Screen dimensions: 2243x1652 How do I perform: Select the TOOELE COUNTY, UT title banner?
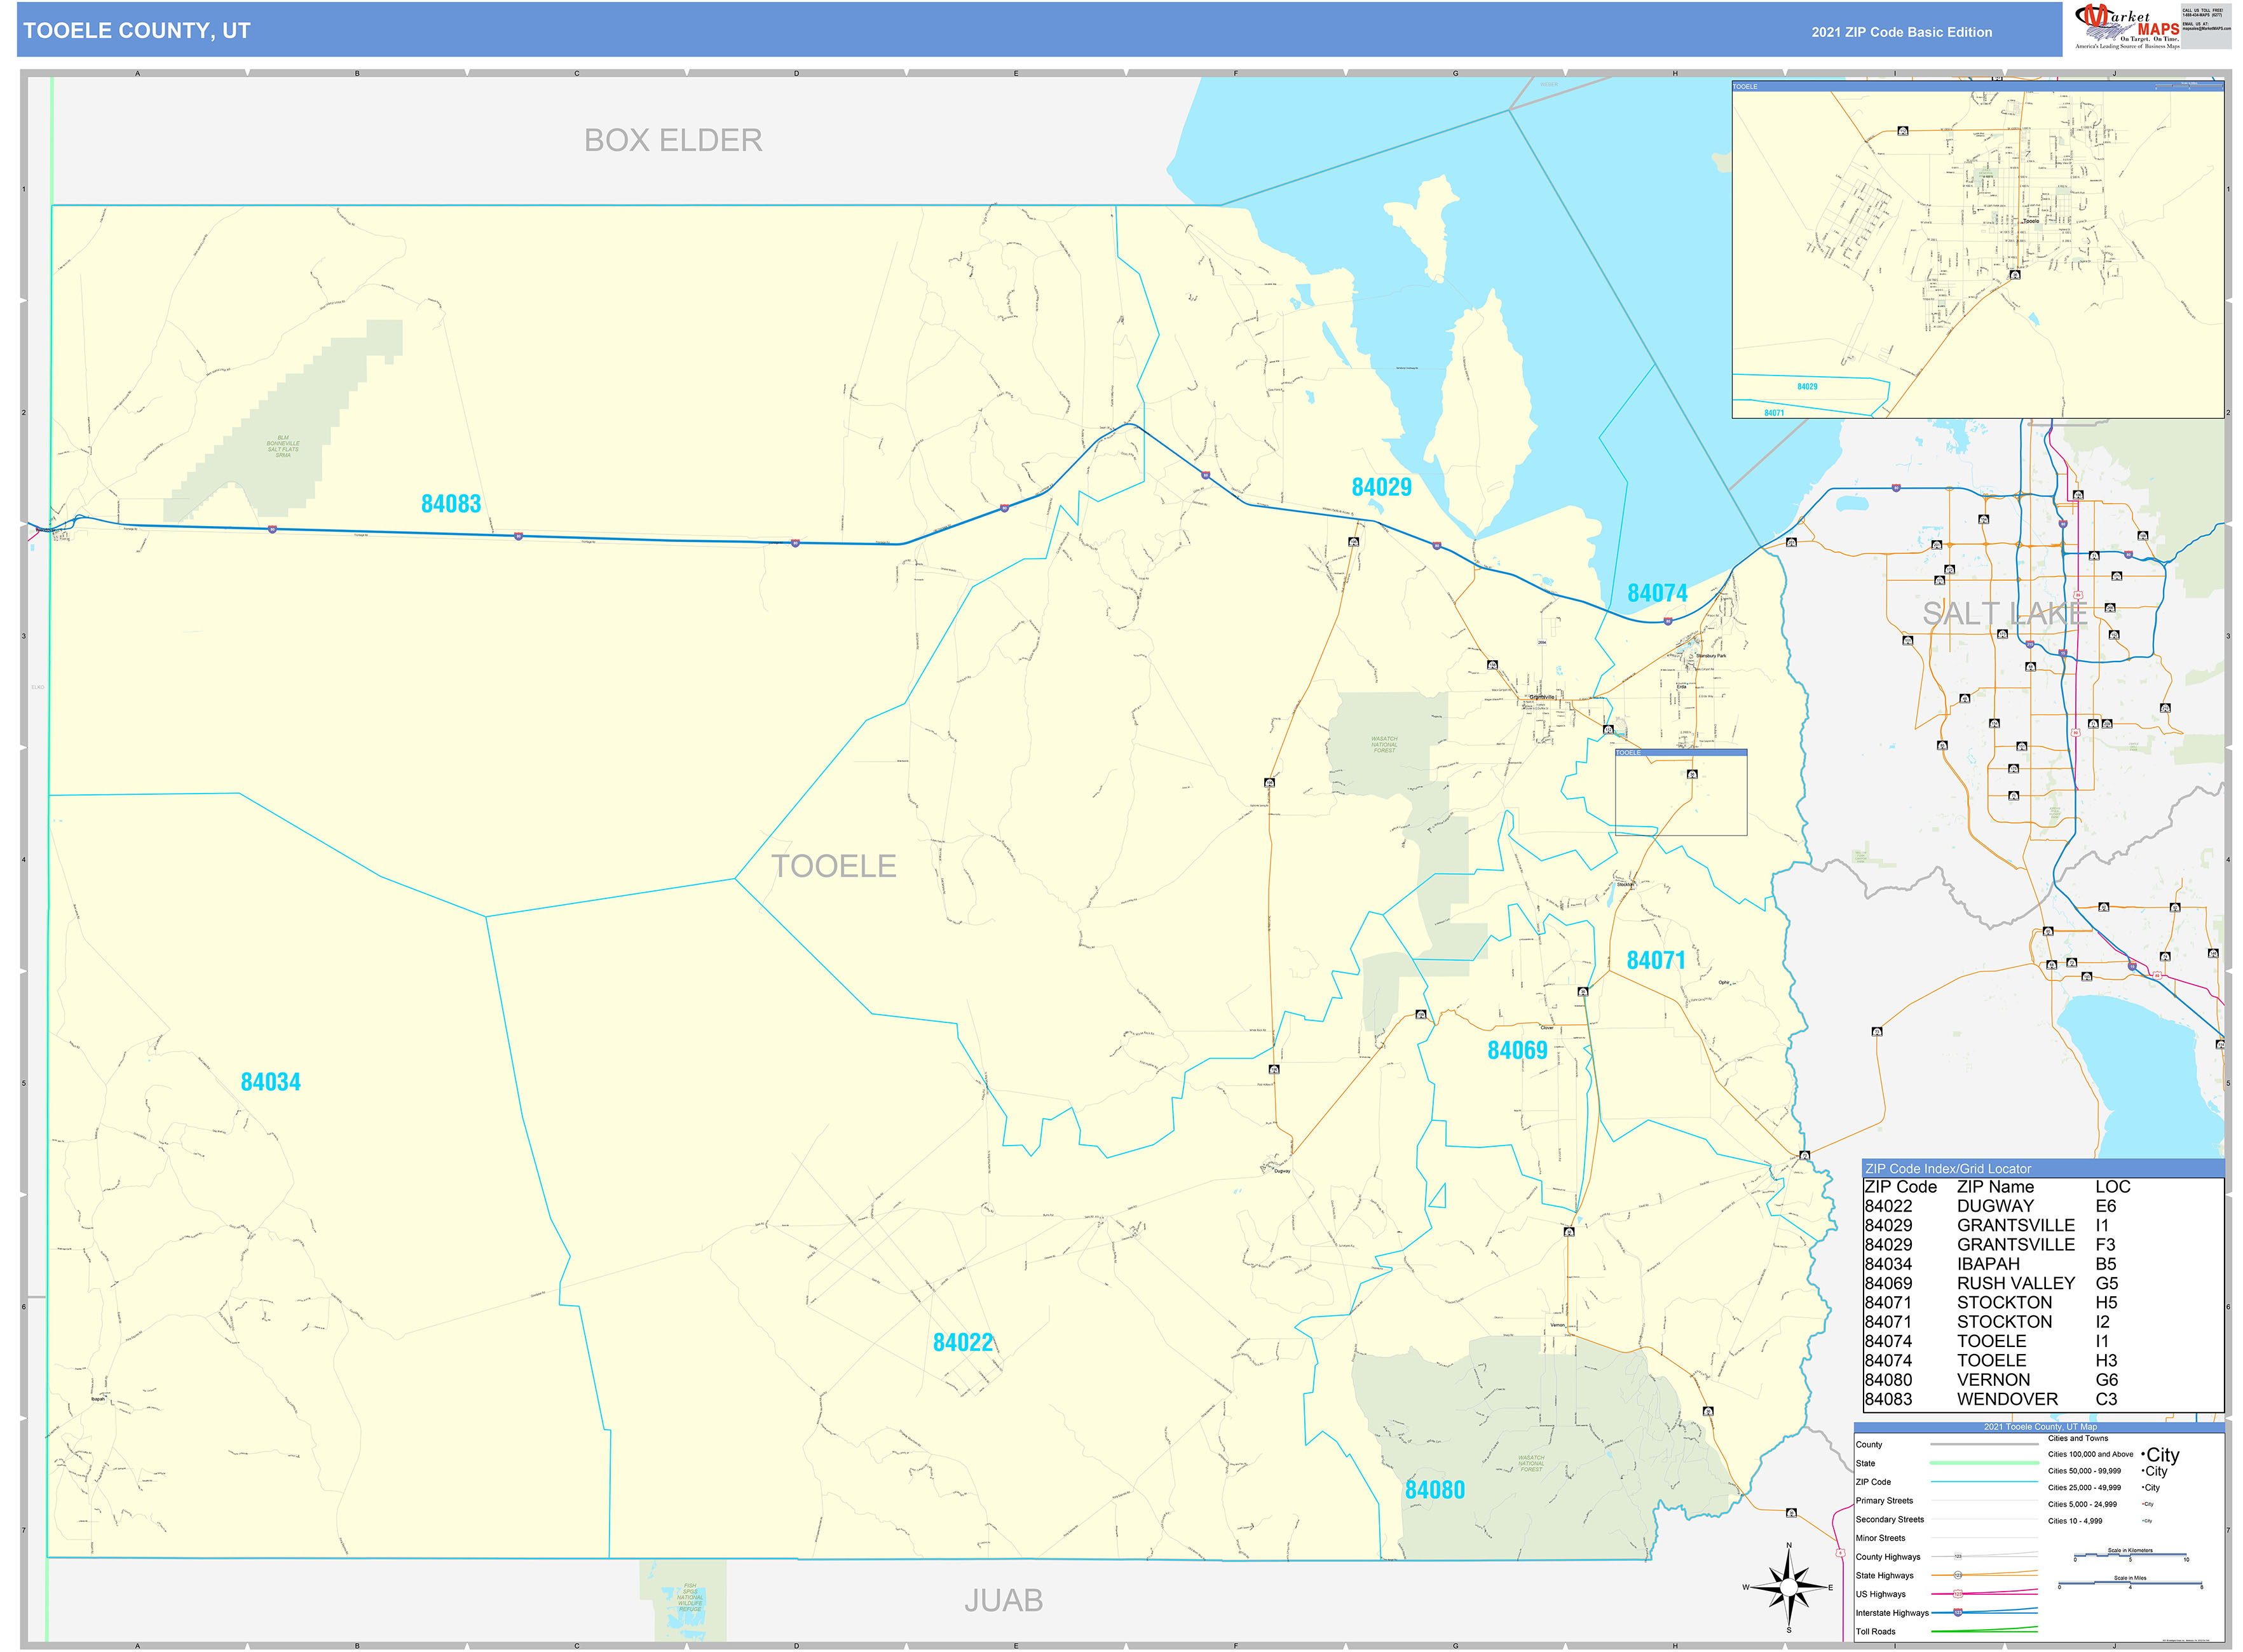tap(135, 31)
